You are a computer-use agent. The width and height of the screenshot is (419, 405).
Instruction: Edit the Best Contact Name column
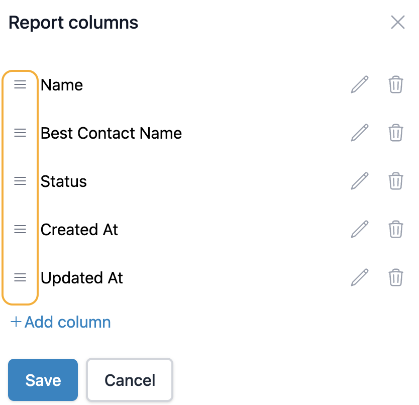(x=360, y=133)
